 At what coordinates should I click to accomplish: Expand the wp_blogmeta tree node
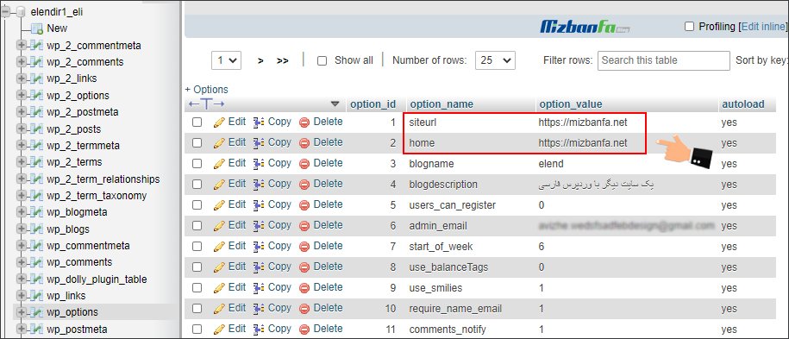(21, 212)
